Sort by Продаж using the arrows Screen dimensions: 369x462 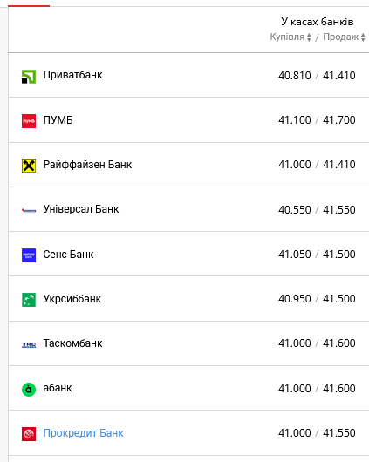(x=363, y=37)
